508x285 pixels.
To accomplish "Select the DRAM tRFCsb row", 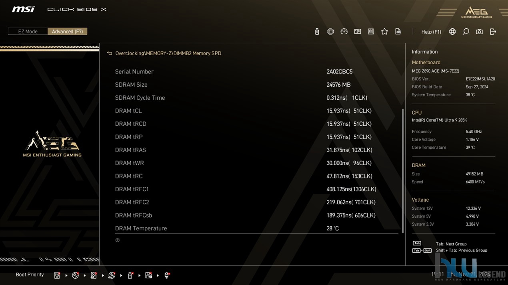I will click(256, 215).
